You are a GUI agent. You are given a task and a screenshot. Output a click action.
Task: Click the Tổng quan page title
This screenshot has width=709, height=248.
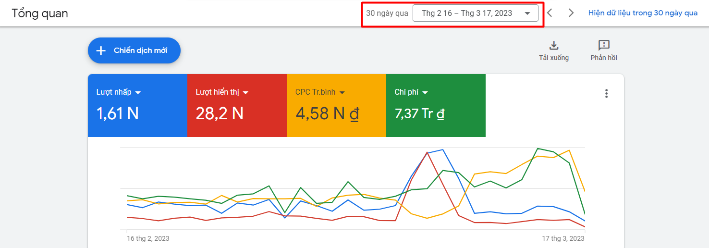(40, 13)
